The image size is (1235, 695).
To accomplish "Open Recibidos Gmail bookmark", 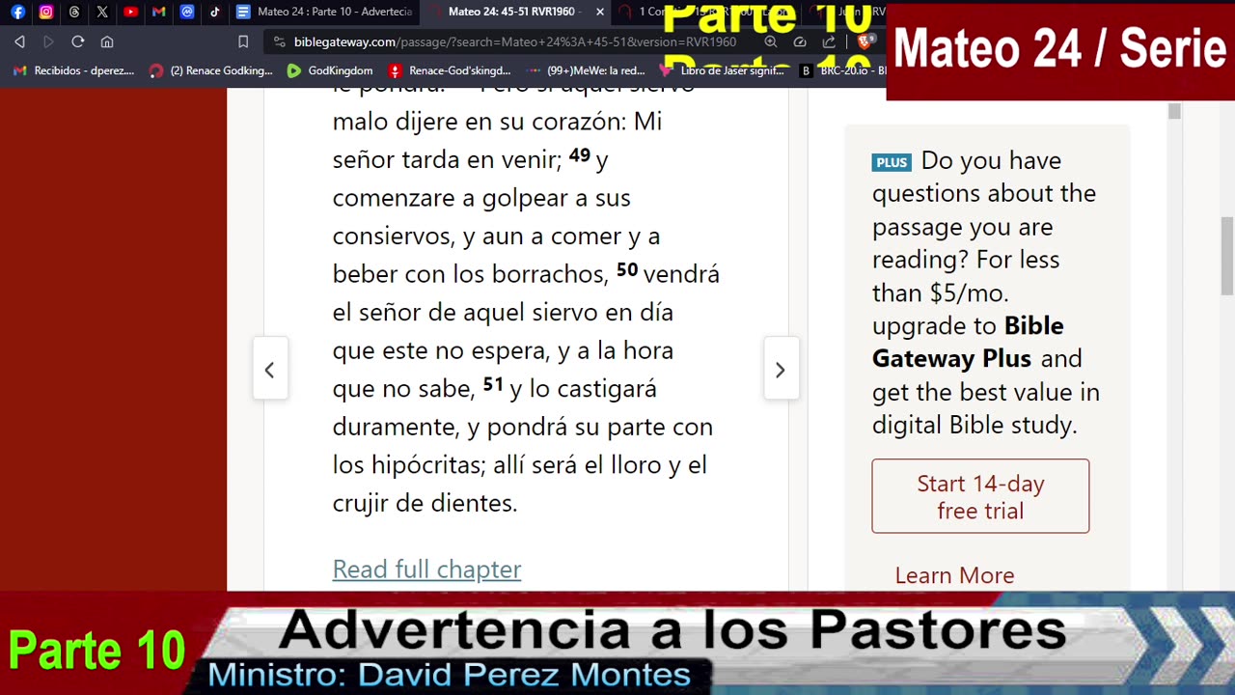I will click(x=73, y=70).
